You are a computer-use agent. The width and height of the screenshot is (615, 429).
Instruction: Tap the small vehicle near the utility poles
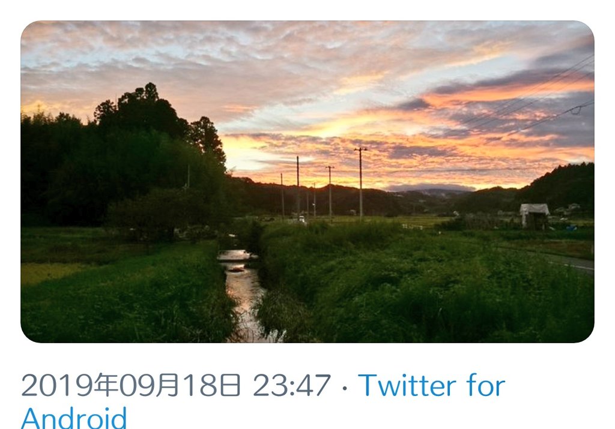click(x=301, y=219)
